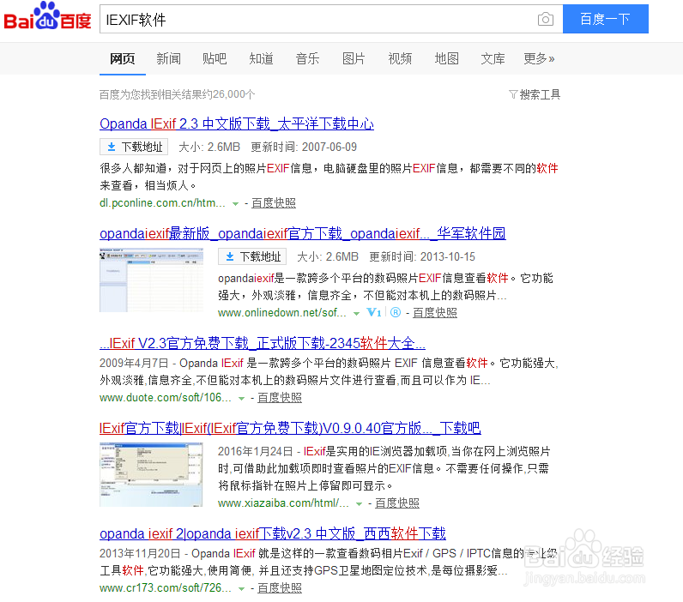Switch to the 贴吧 tab
The height and width of the screenshot is (602, 683).
(x=215, y=59)
